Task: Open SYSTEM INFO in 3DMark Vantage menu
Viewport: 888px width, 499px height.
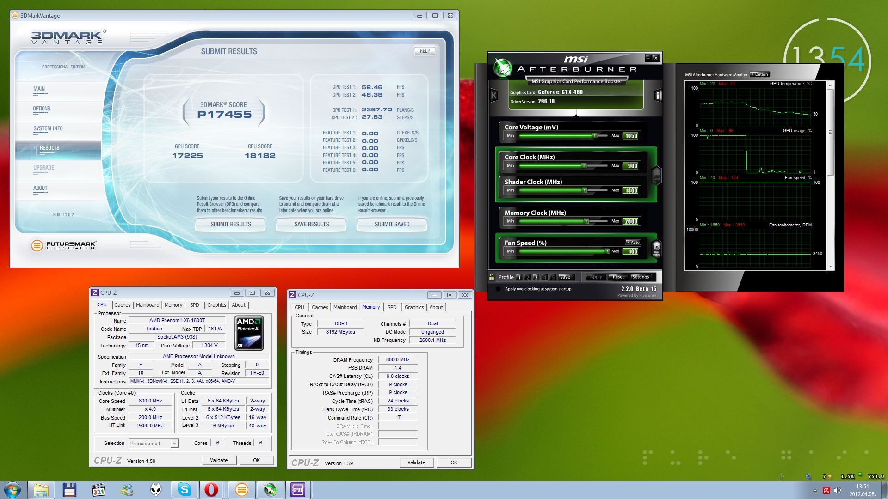Action: pos(48,128)
